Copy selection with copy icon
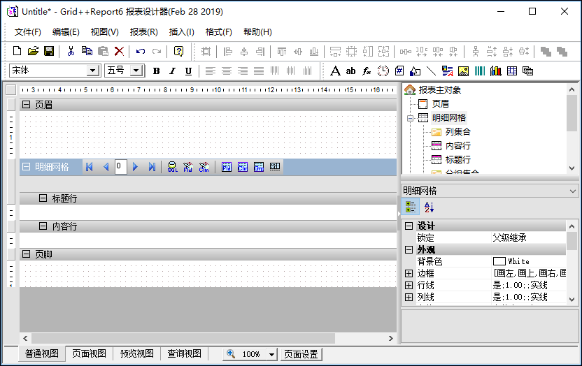This screenshot has height=366, width=582. pos(87,51)
